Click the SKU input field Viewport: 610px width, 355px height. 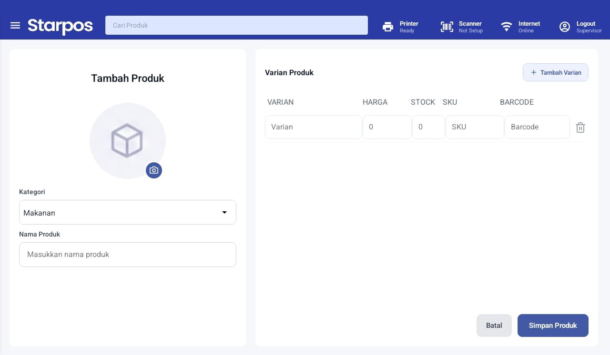click(x=475, y=127)
